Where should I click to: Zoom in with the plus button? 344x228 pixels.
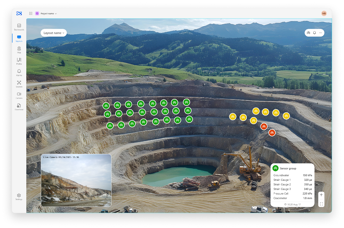[x=321, y=195]
